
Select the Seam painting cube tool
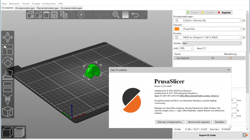click(x=8, y=112)
